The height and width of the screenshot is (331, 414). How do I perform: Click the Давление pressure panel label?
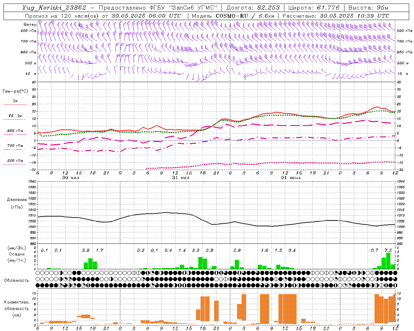click(17, 200)
